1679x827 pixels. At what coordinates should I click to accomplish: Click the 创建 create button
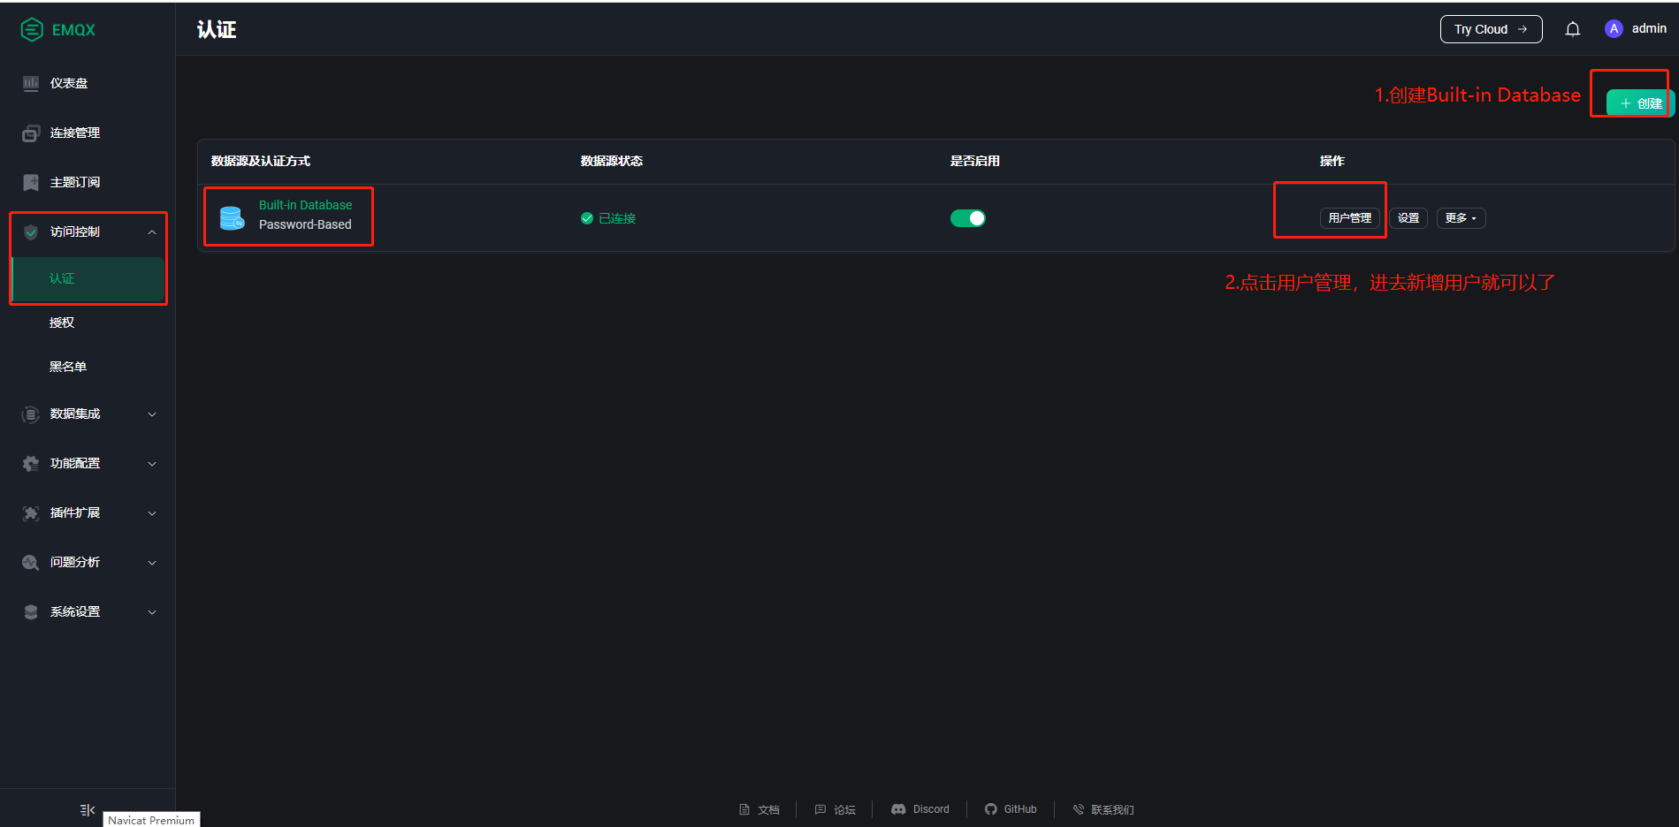coord(1640,103)
